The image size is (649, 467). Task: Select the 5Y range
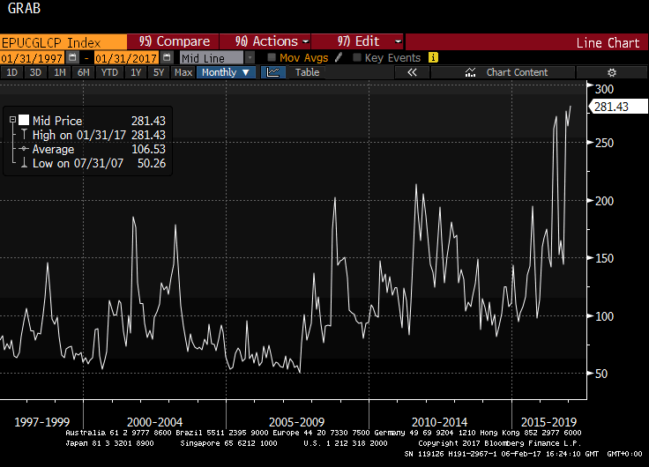click(159, 72)
